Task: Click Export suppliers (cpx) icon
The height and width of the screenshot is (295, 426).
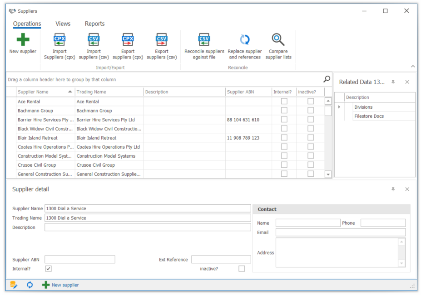Action: click(x=128, y=40)
